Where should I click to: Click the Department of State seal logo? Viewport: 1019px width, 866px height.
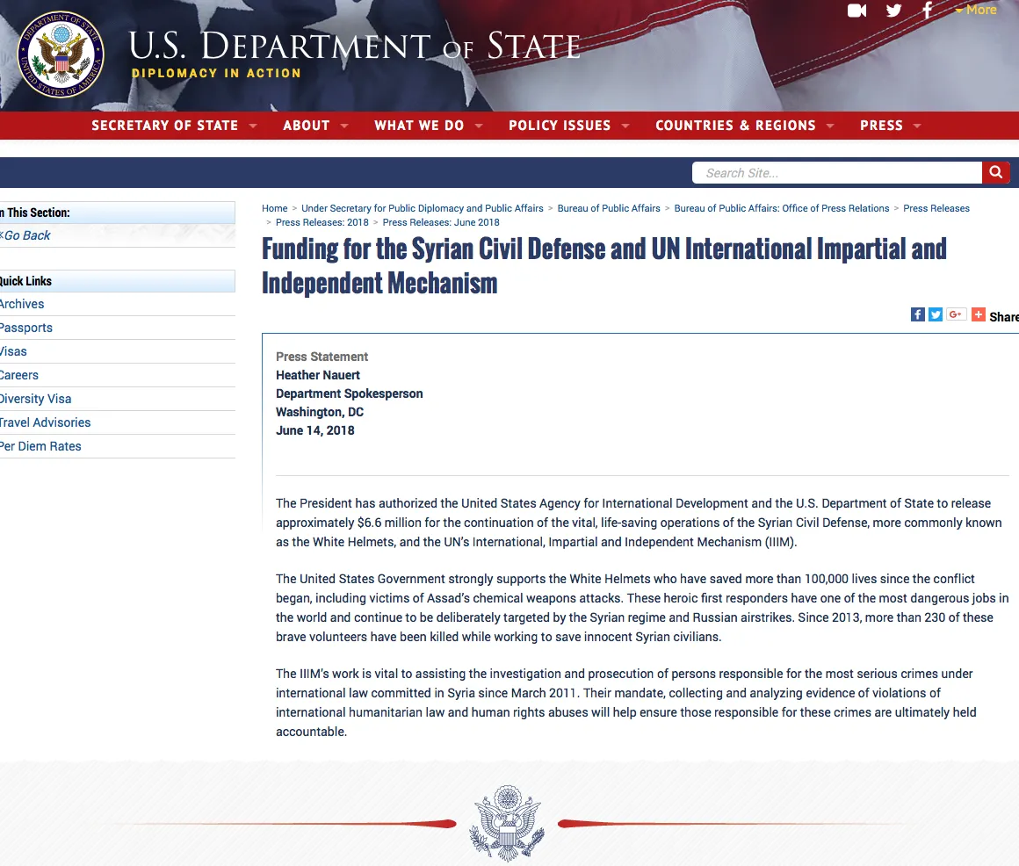coord(61,54)
